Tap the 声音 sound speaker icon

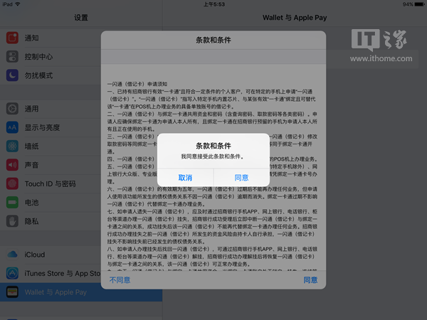(x=12, y=165)
